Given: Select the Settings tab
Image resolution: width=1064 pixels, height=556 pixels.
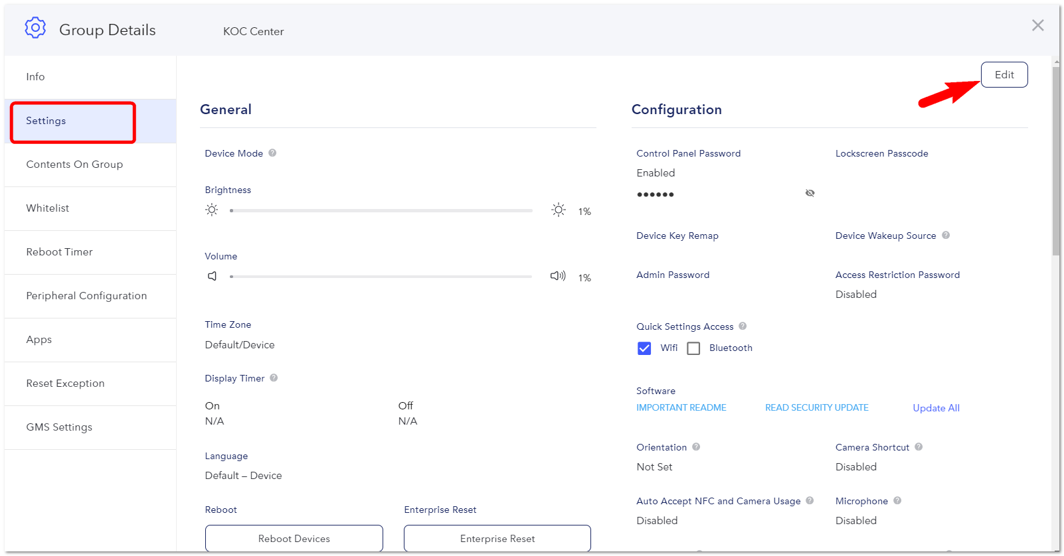Looking at the screenshot, I should click(x=90, y=121).
